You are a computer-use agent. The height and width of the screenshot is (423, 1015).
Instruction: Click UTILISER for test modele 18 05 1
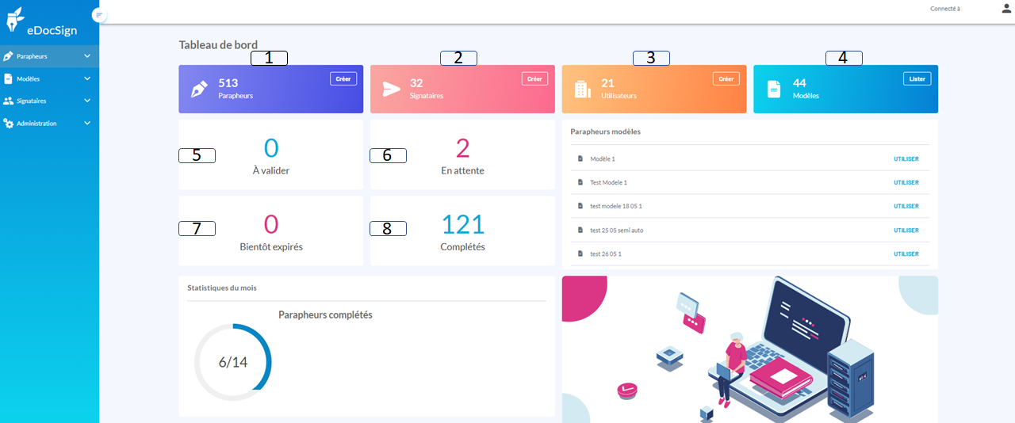906,206
